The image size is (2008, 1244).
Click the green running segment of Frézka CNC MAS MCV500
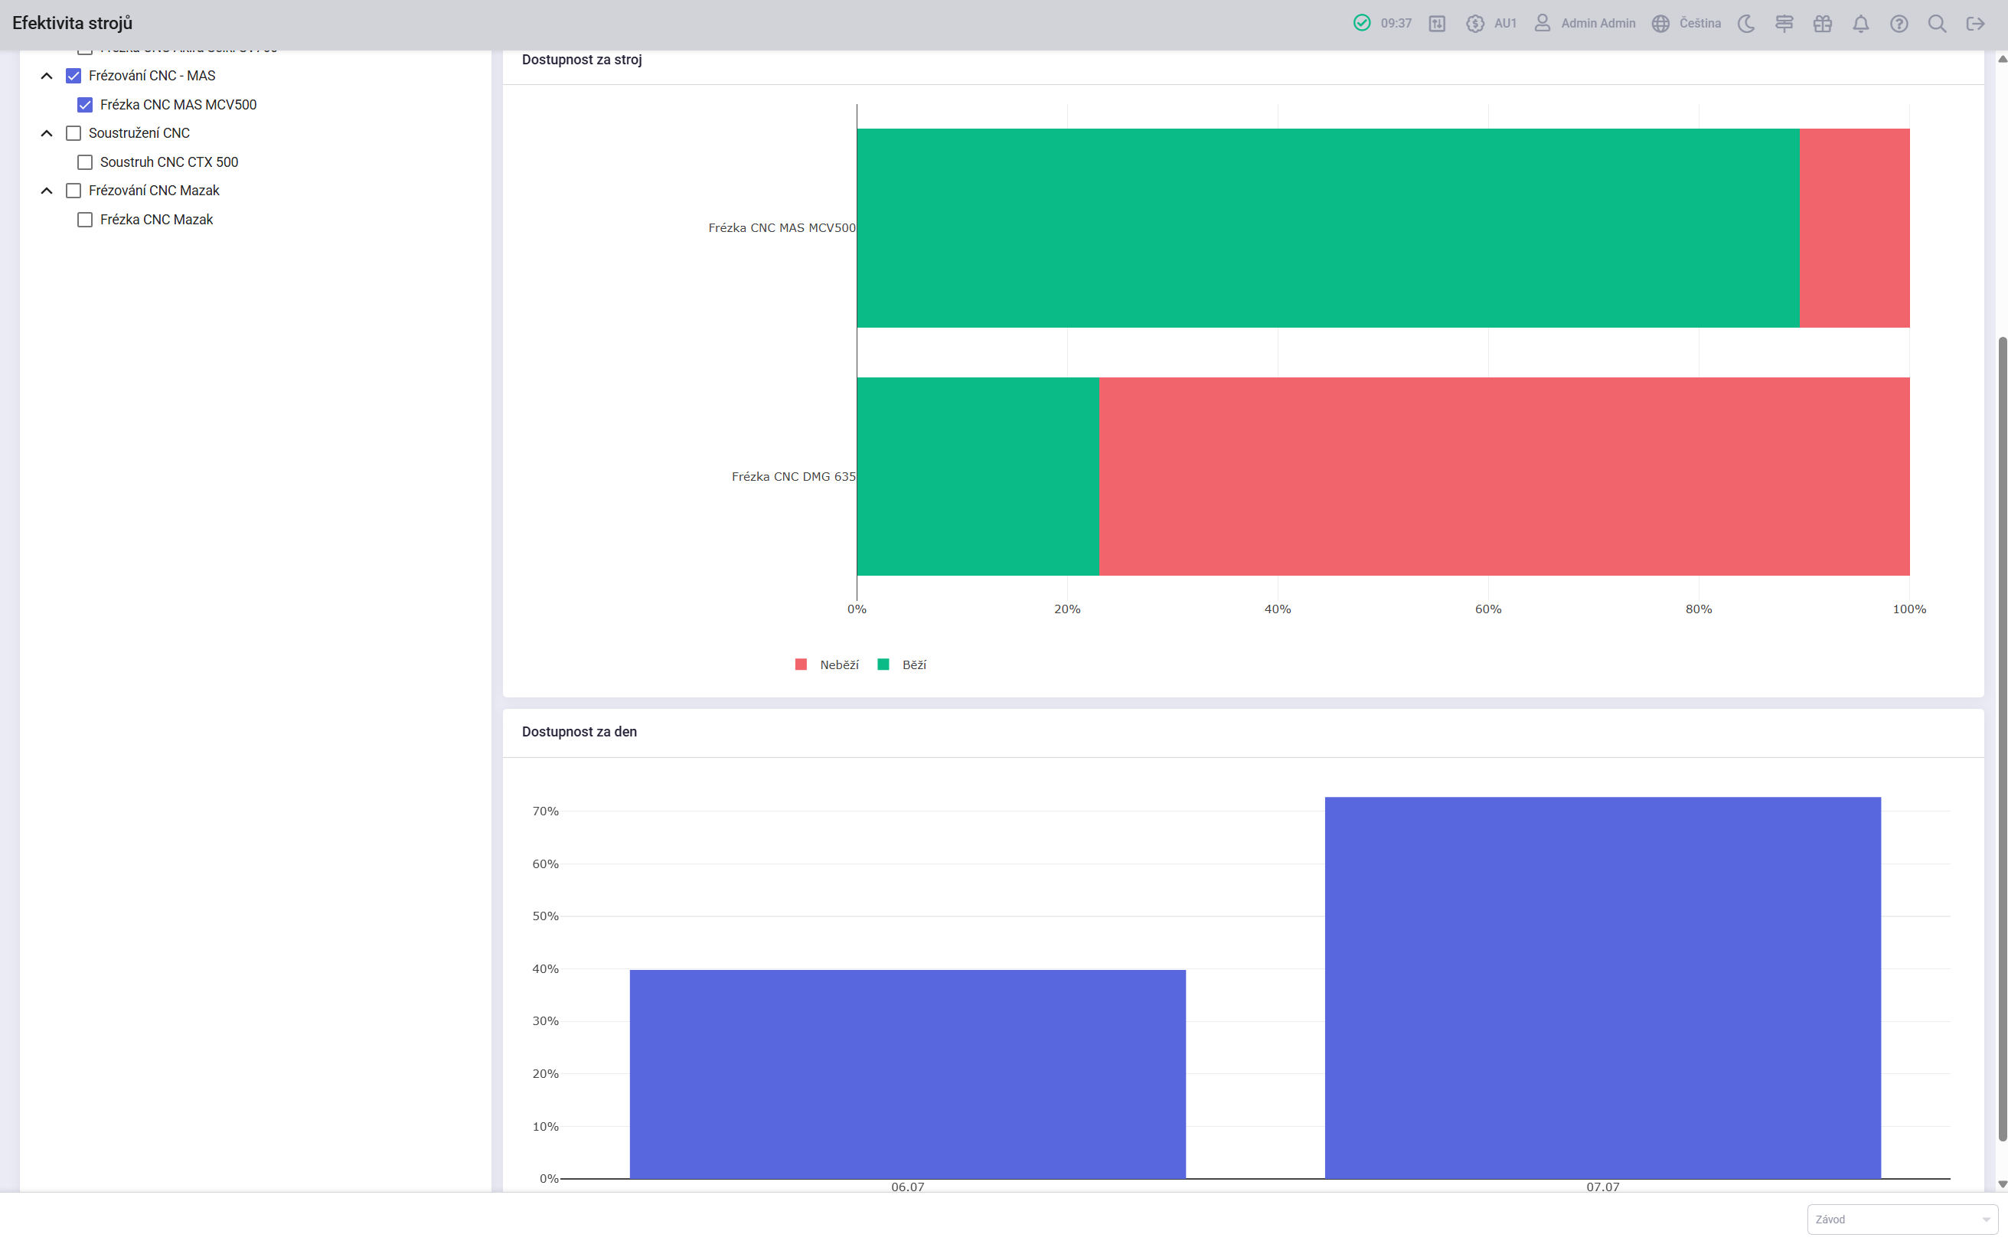tap(1327, 228)
